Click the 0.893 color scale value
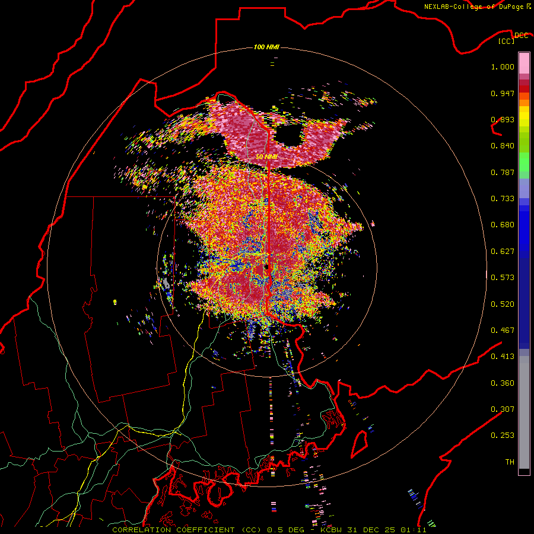 click(x=503, y=119)
